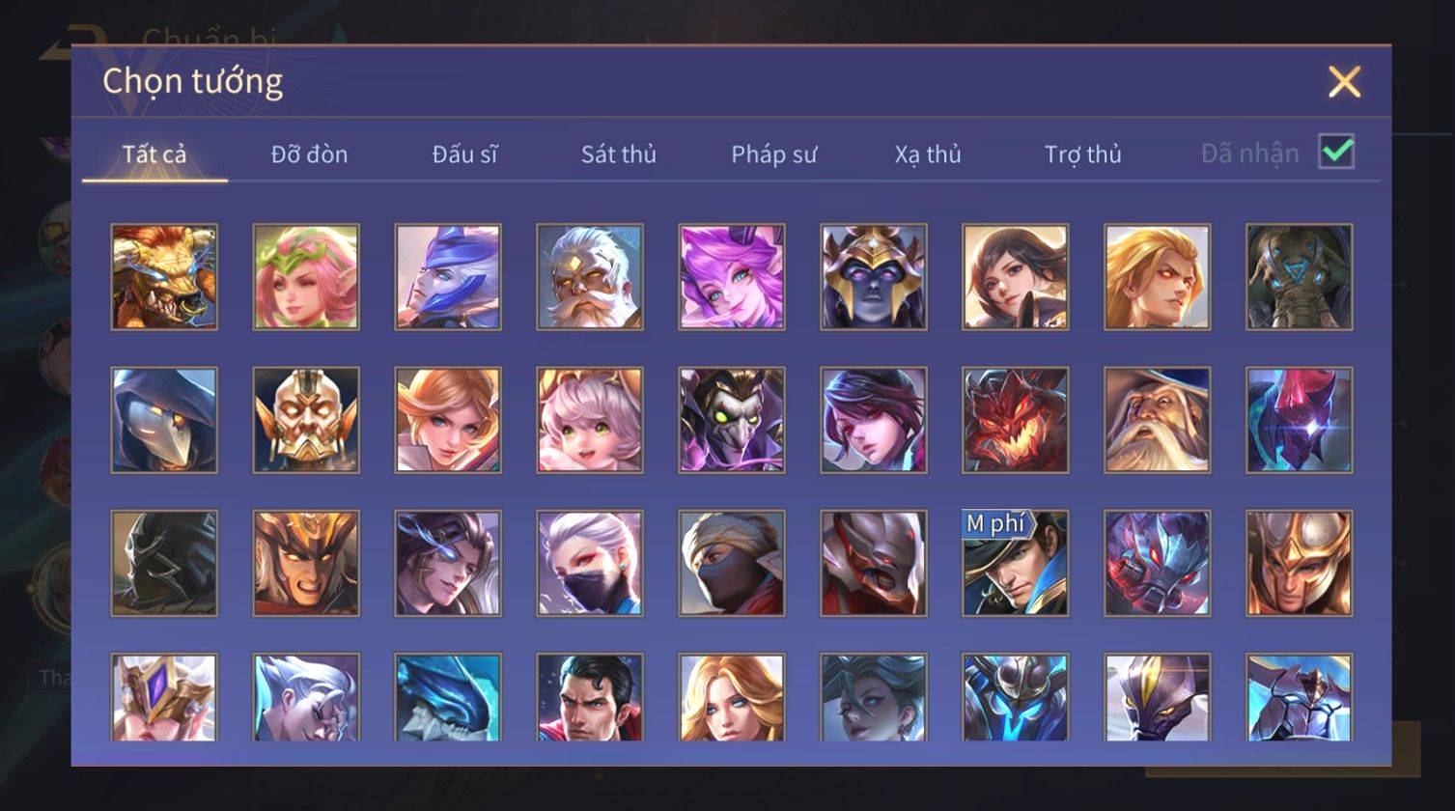Filter heroes by Pháp sư

pos(773,154)
